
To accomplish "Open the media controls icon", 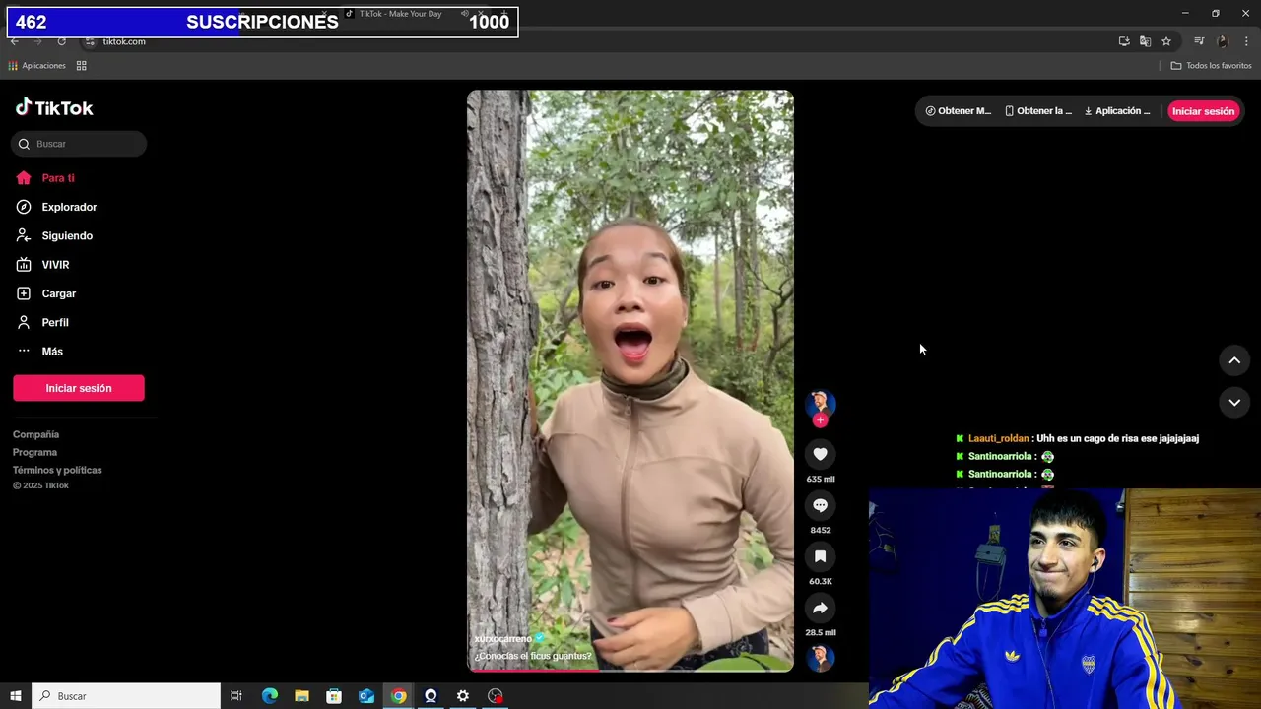I will click(x=1199, y=41).
